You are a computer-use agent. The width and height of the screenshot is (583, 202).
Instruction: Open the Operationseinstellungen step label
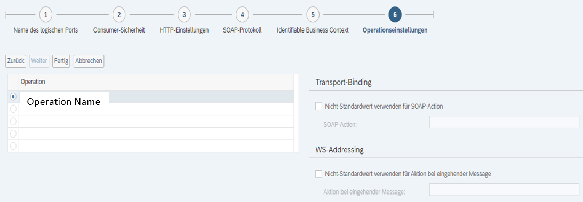tap(395, 30)
